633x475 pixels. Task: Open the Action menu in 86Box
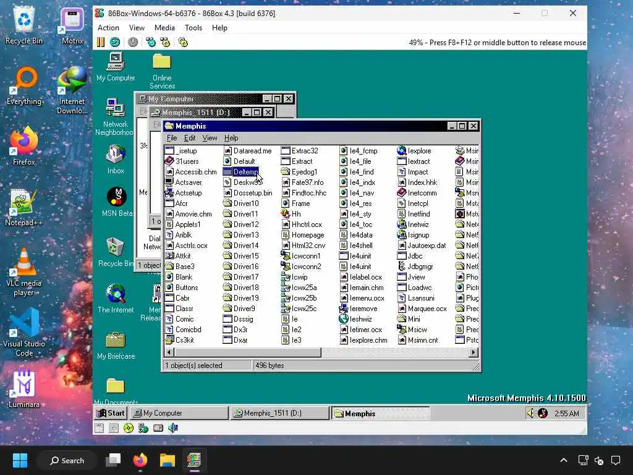(108, 27)
